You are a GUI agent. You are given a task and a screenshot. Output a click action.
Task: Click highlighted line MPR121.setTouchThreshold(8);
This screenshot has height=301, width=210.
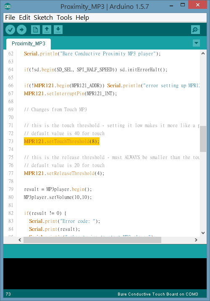pos(62,141)
